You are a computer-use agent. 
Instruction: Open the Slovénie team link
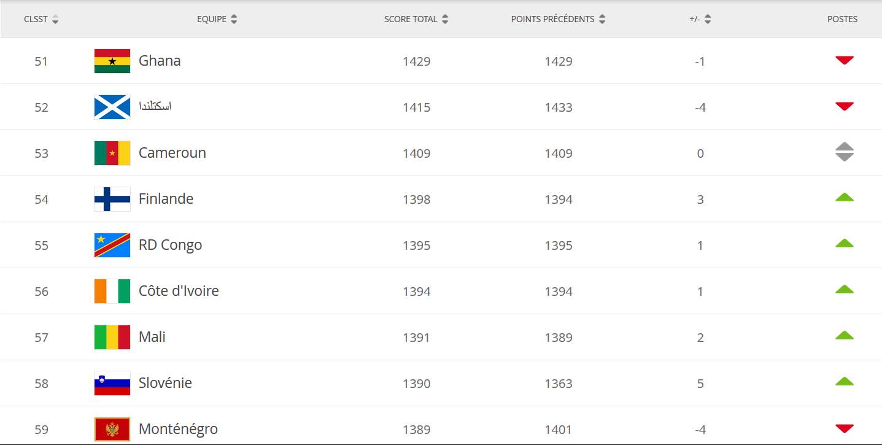coord(165,383)
